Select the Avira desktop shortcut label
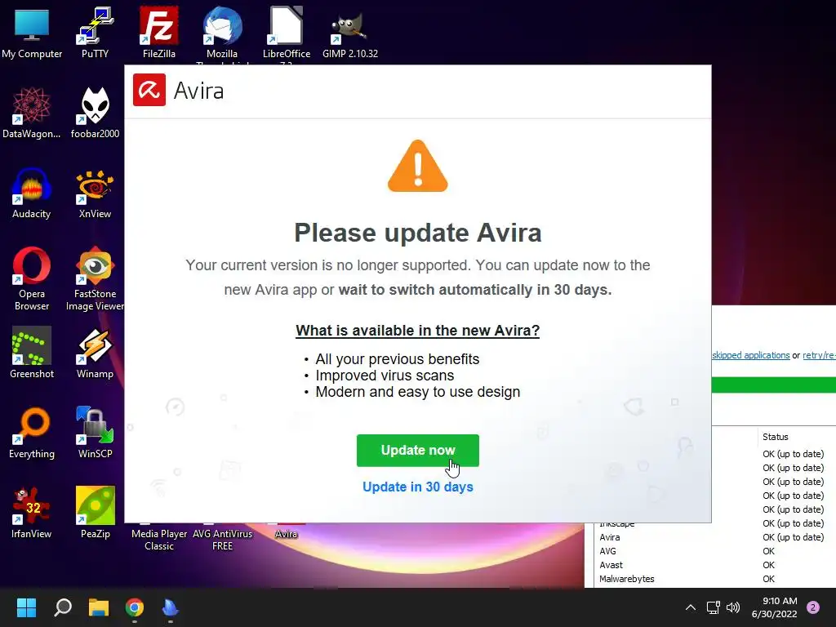 click(287, 534)
